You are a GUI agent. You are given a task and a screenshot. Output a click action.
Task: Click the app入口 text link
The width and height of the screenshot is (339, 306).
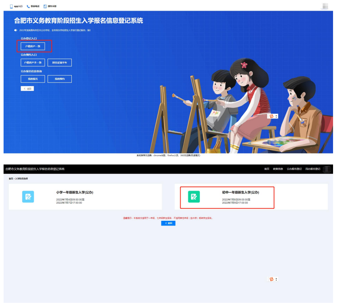tap(18, 6)
